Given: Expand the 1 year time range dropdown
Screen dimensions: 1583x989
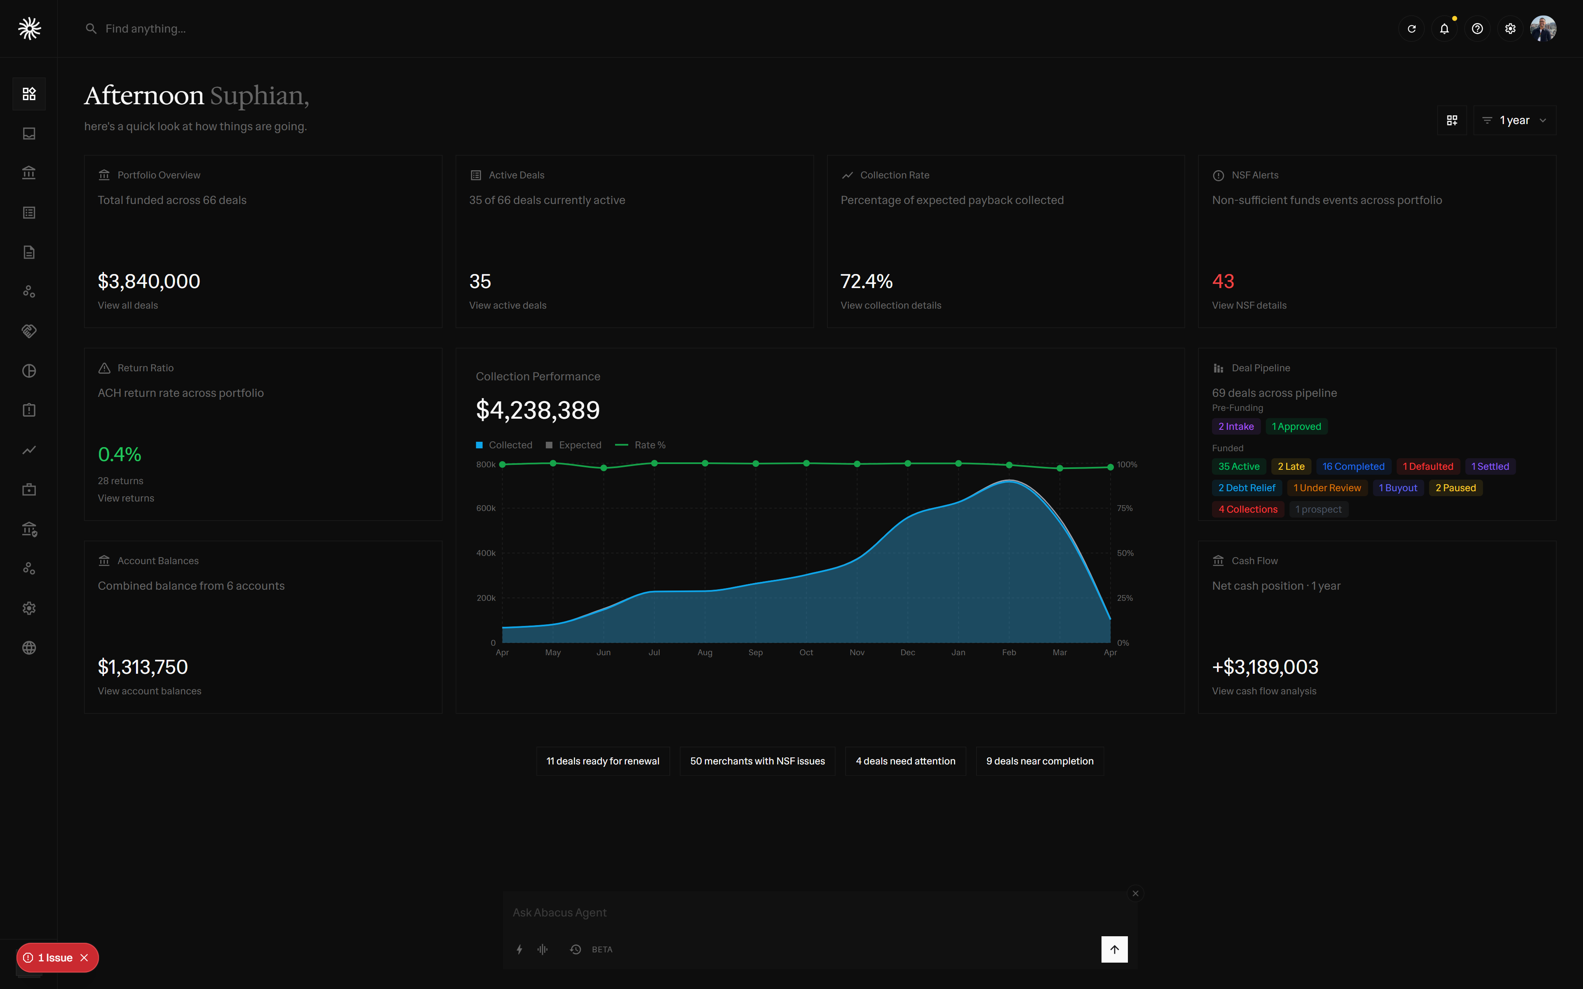Looking at the screenshot, I should coord(1514,120).
